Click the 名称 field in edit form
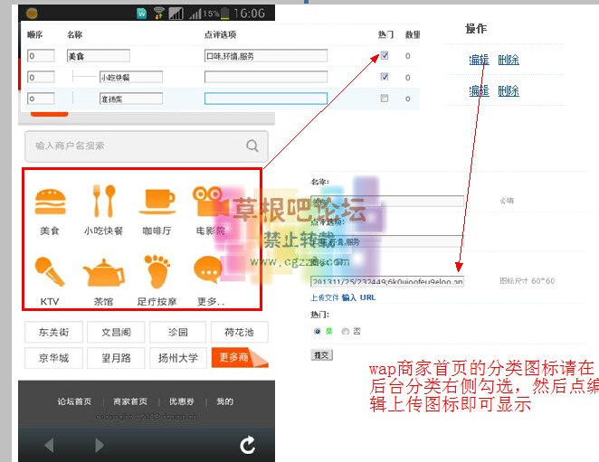The width and height of the screenshot is (599, 462). pos(387,202)
